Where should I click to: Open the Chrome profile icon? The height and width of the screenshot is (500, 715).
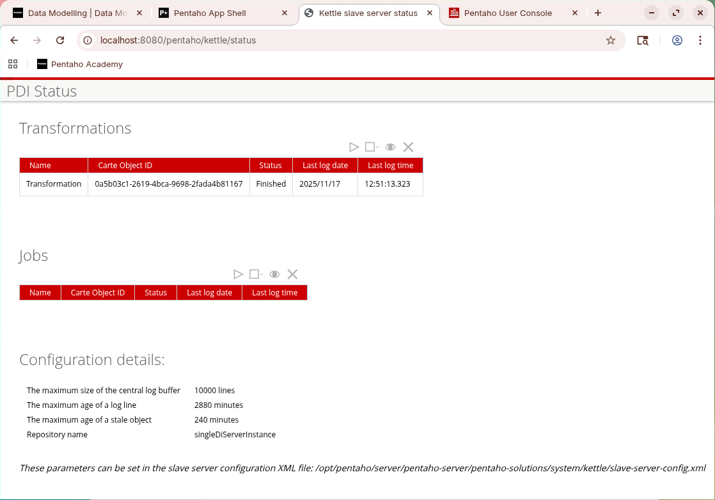[x=677, y=40]
